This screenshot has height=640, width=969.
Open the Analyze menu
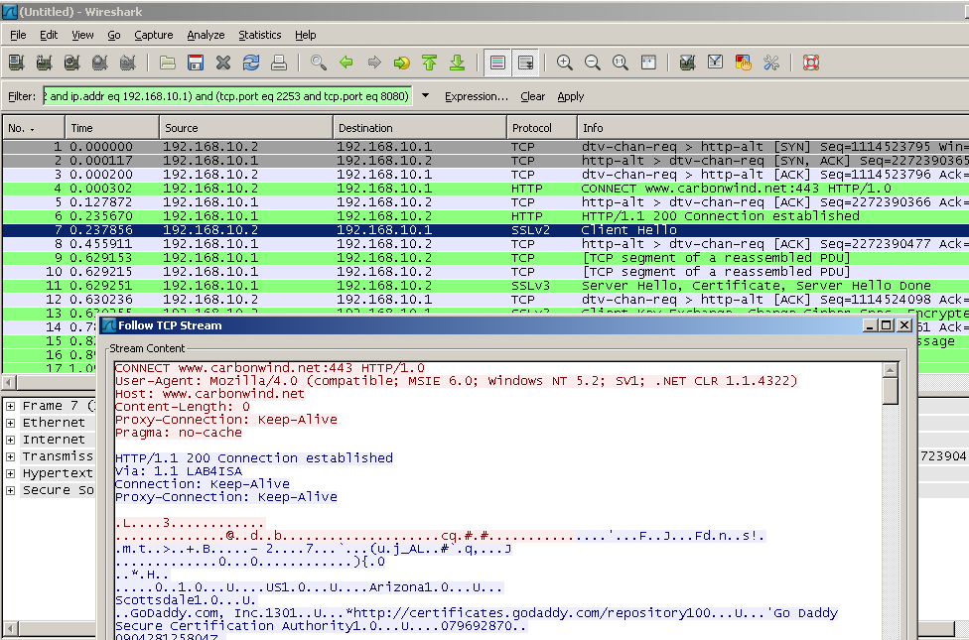coord(206,35)
